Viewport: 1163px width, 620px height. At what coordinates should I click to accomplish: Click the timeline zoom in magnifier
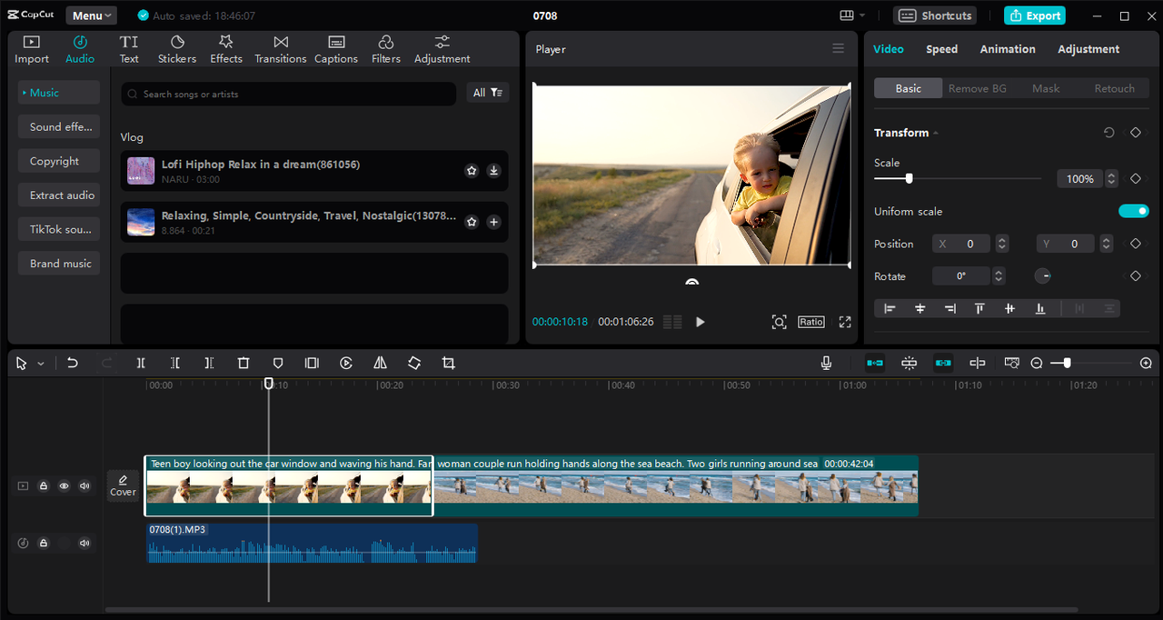(1146, 363)
